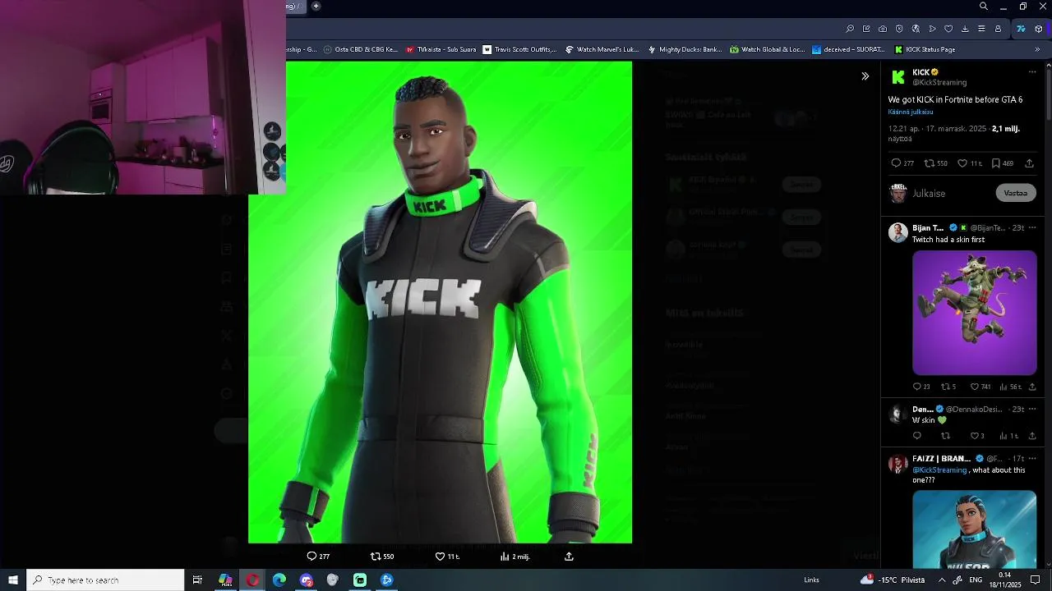Open FAIZZ's blue skin image

(x=975, y=529)
